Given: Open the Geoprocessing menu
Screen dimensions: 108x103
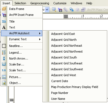Looking at the screenshot, I should click(40, 3).
